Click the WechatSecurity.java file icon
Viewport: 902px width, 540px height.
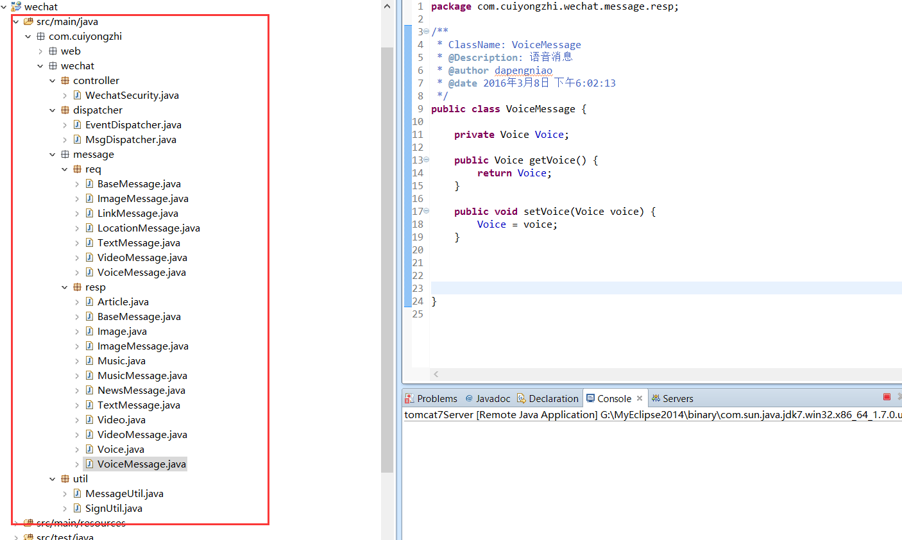click(x=77, y=96)
